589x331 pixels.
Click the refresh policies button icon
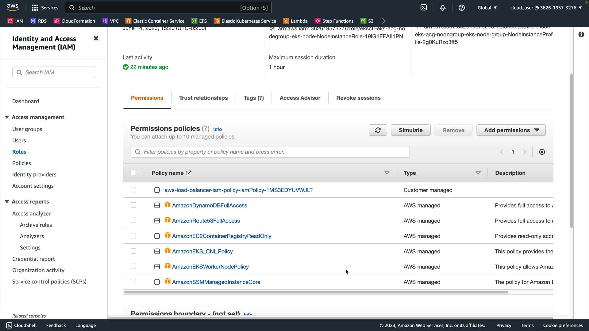tap(378, 130)
